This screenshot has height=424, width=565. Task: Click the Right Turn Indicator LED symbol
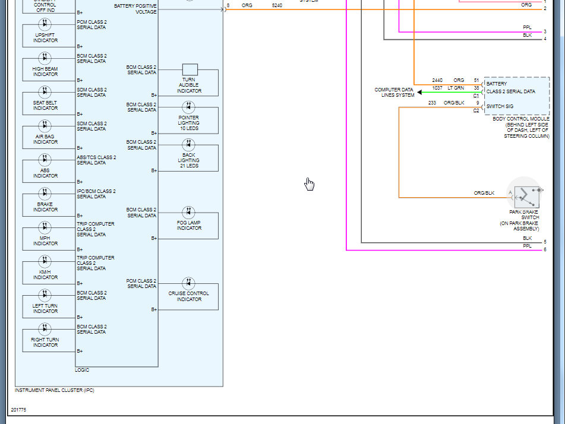tap(45, 330)
